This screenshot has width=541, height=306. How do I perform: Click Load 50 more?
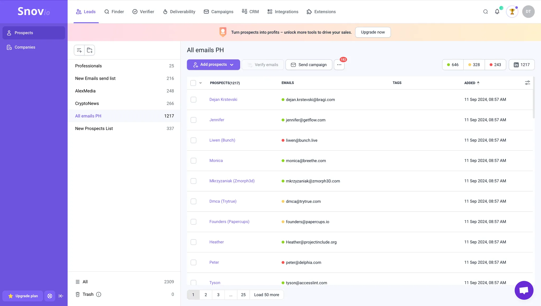click(x=267, y=295)
